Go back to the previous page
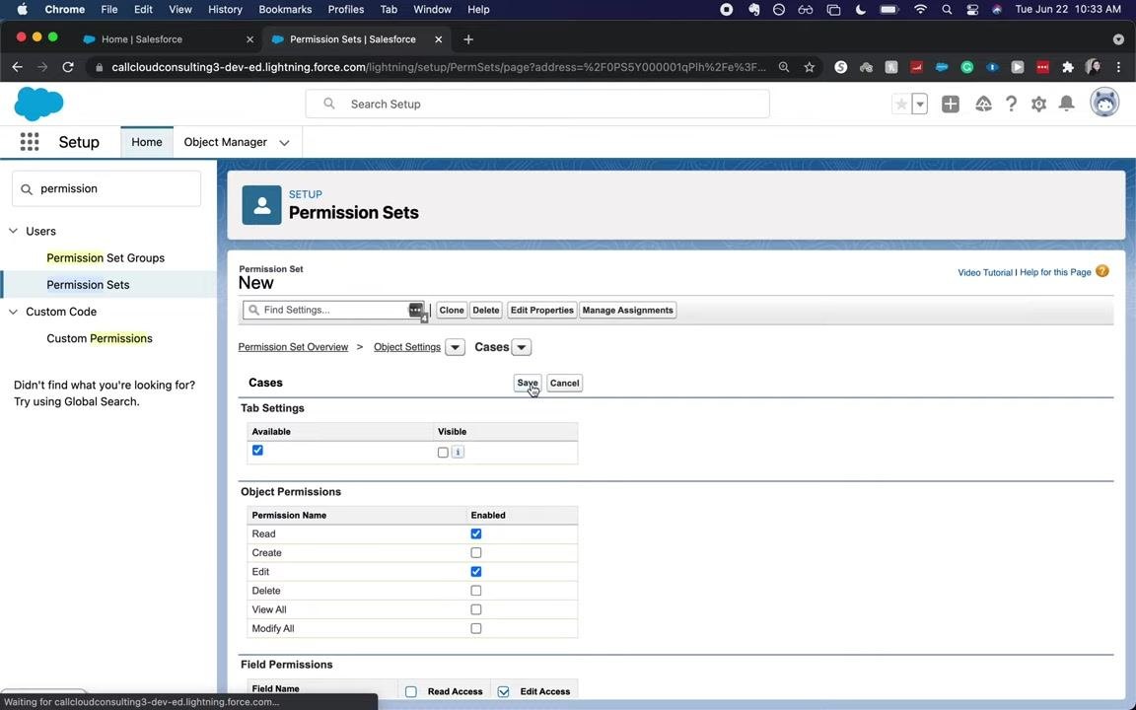This screenshot has height=710, width=1136. point(18,67)
